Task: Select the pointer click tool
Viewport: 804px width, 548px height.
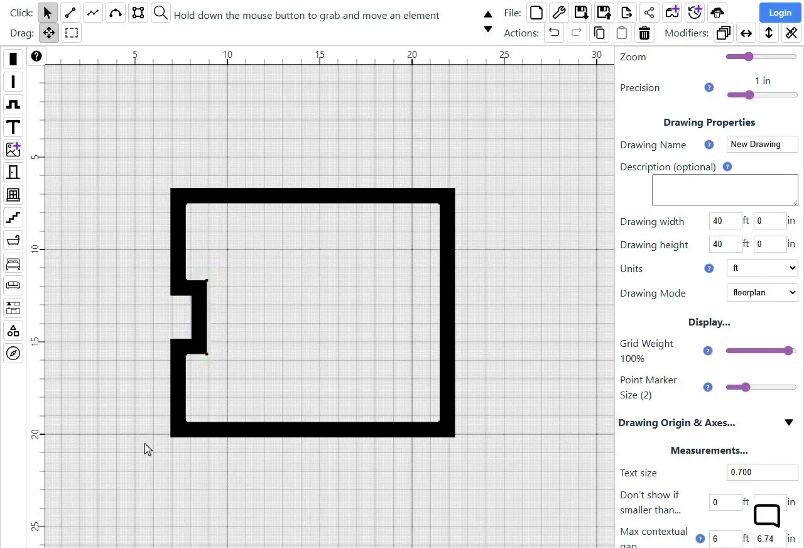Action: click(48, 13)
